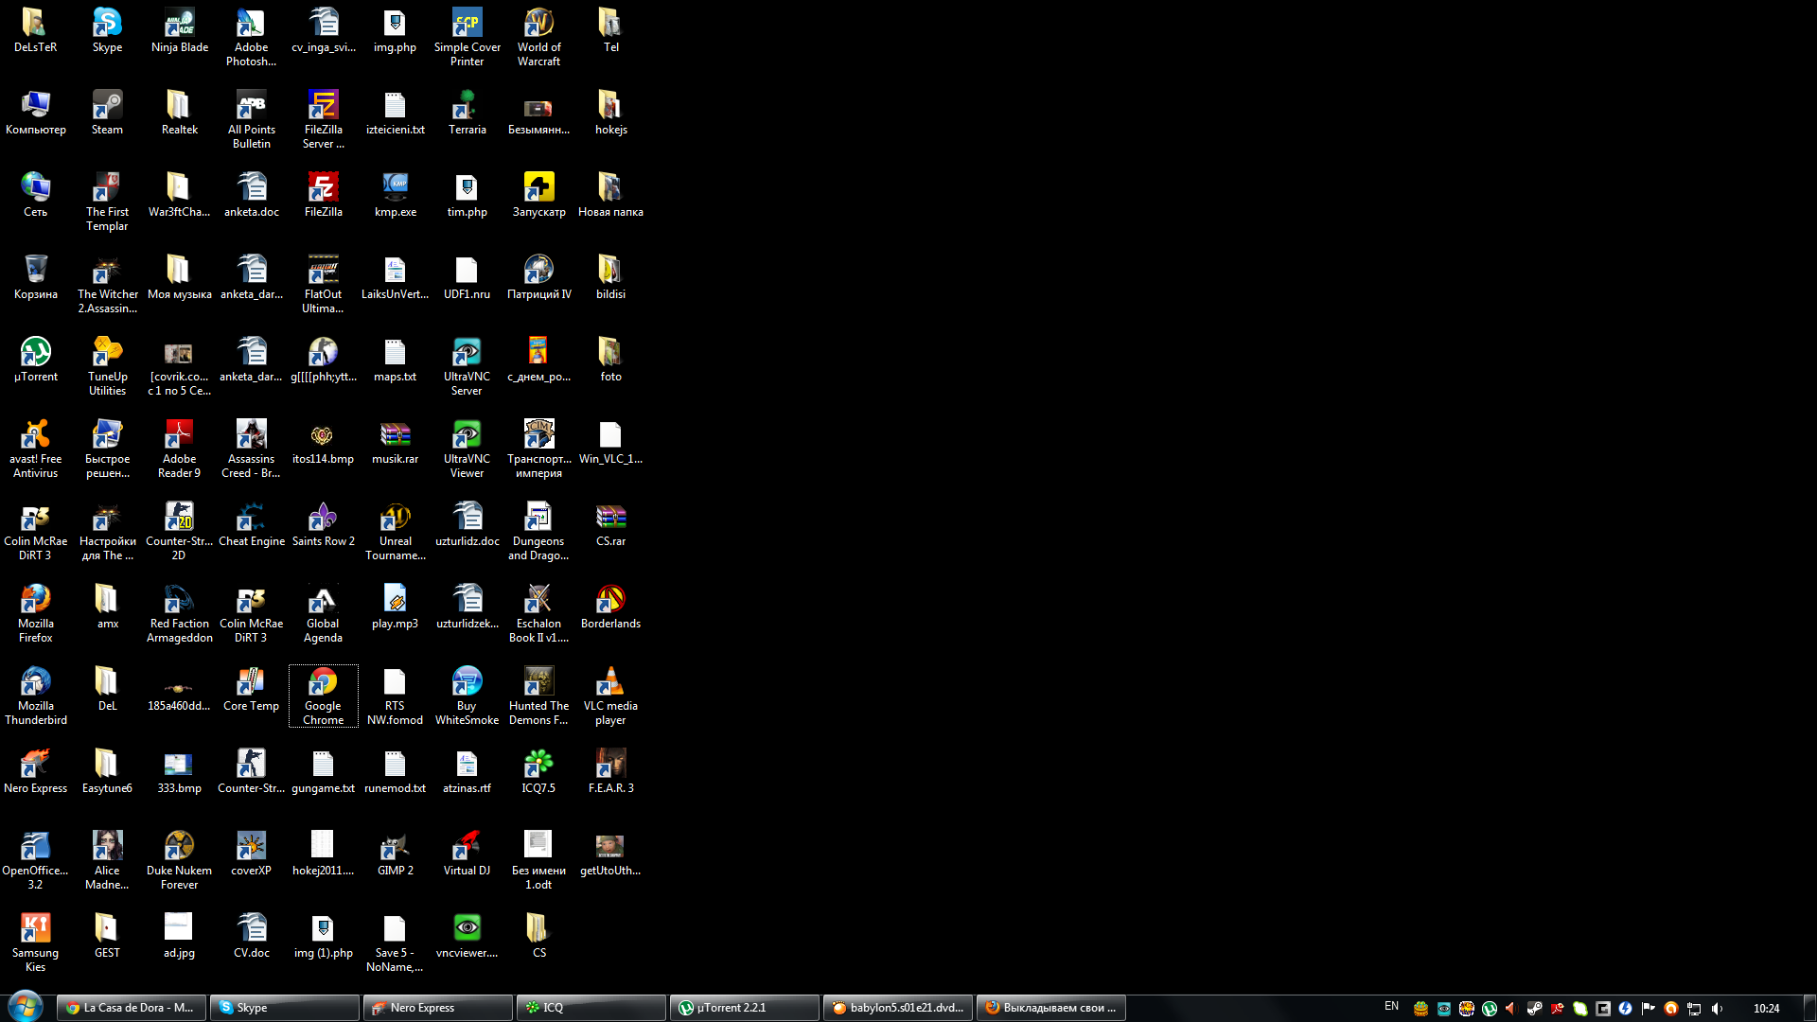Open the volume control in tray
Image resolution: width=1817 pixels, height=1022 pixels.
[x=1717, y=1009]
